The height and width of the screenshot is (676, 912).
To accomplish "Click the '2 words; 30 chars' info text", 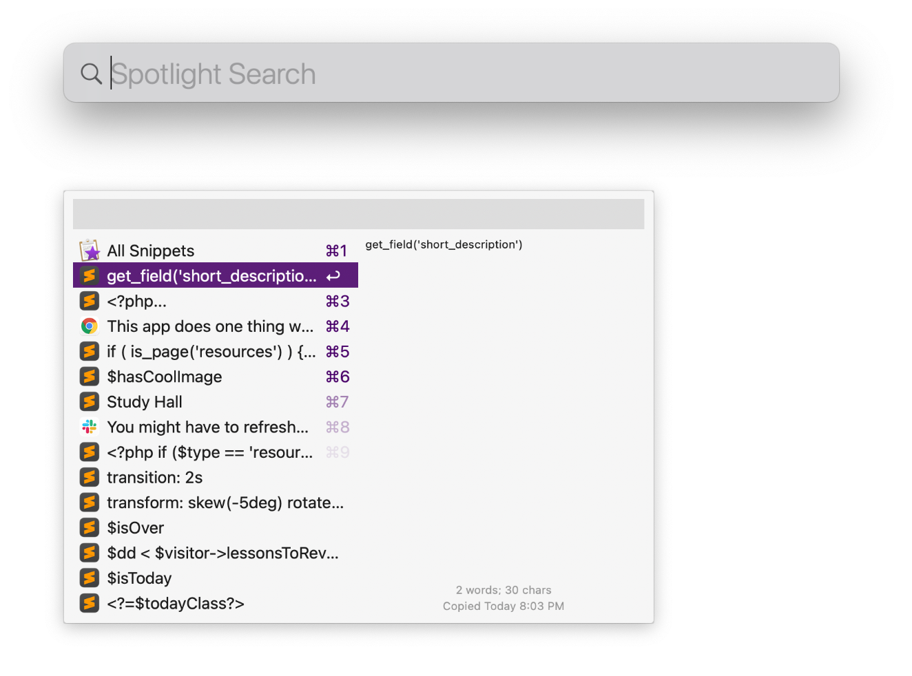I will pyautogui.click(x=504, y=590).
